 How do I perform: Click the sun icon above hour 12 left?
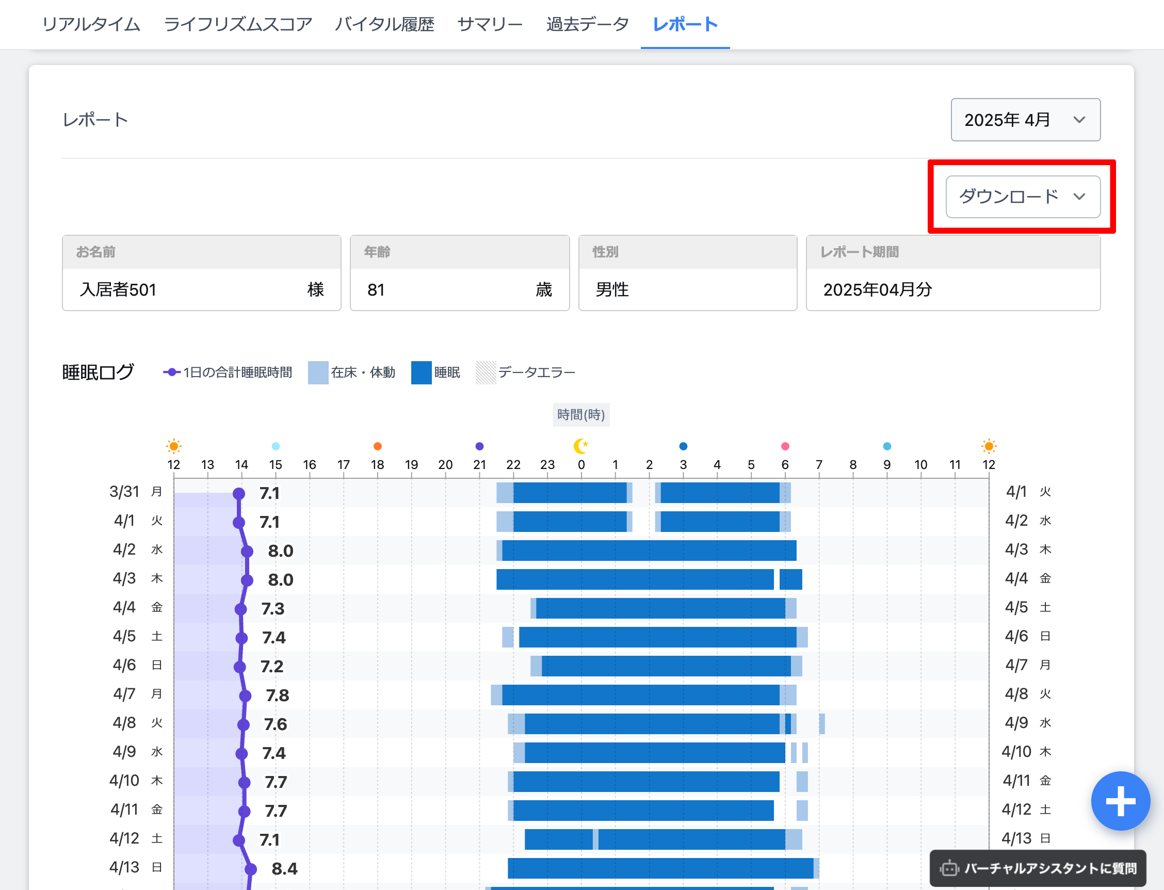[x=174, y=446]
